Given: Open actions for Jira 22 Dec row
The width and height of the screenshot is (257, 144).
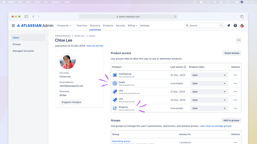Looking at the screenshot, I should point(235,100).
